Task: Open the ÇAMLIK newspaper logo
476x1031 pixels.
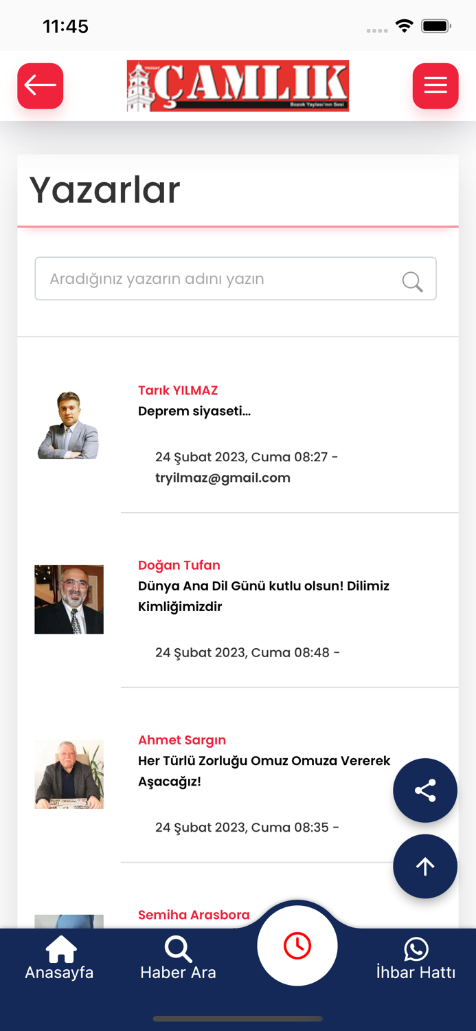Action: (238, 85)
